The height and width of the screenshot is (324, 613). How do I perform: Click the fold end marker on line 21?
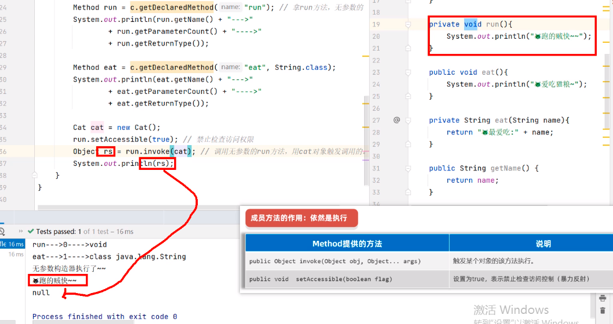pyautogui.click(x=408, y=48)
